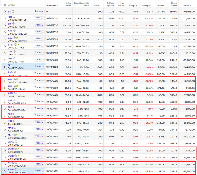197x175 pixels.
Task: Click the Trade button for M
Action: click(38, 66)
